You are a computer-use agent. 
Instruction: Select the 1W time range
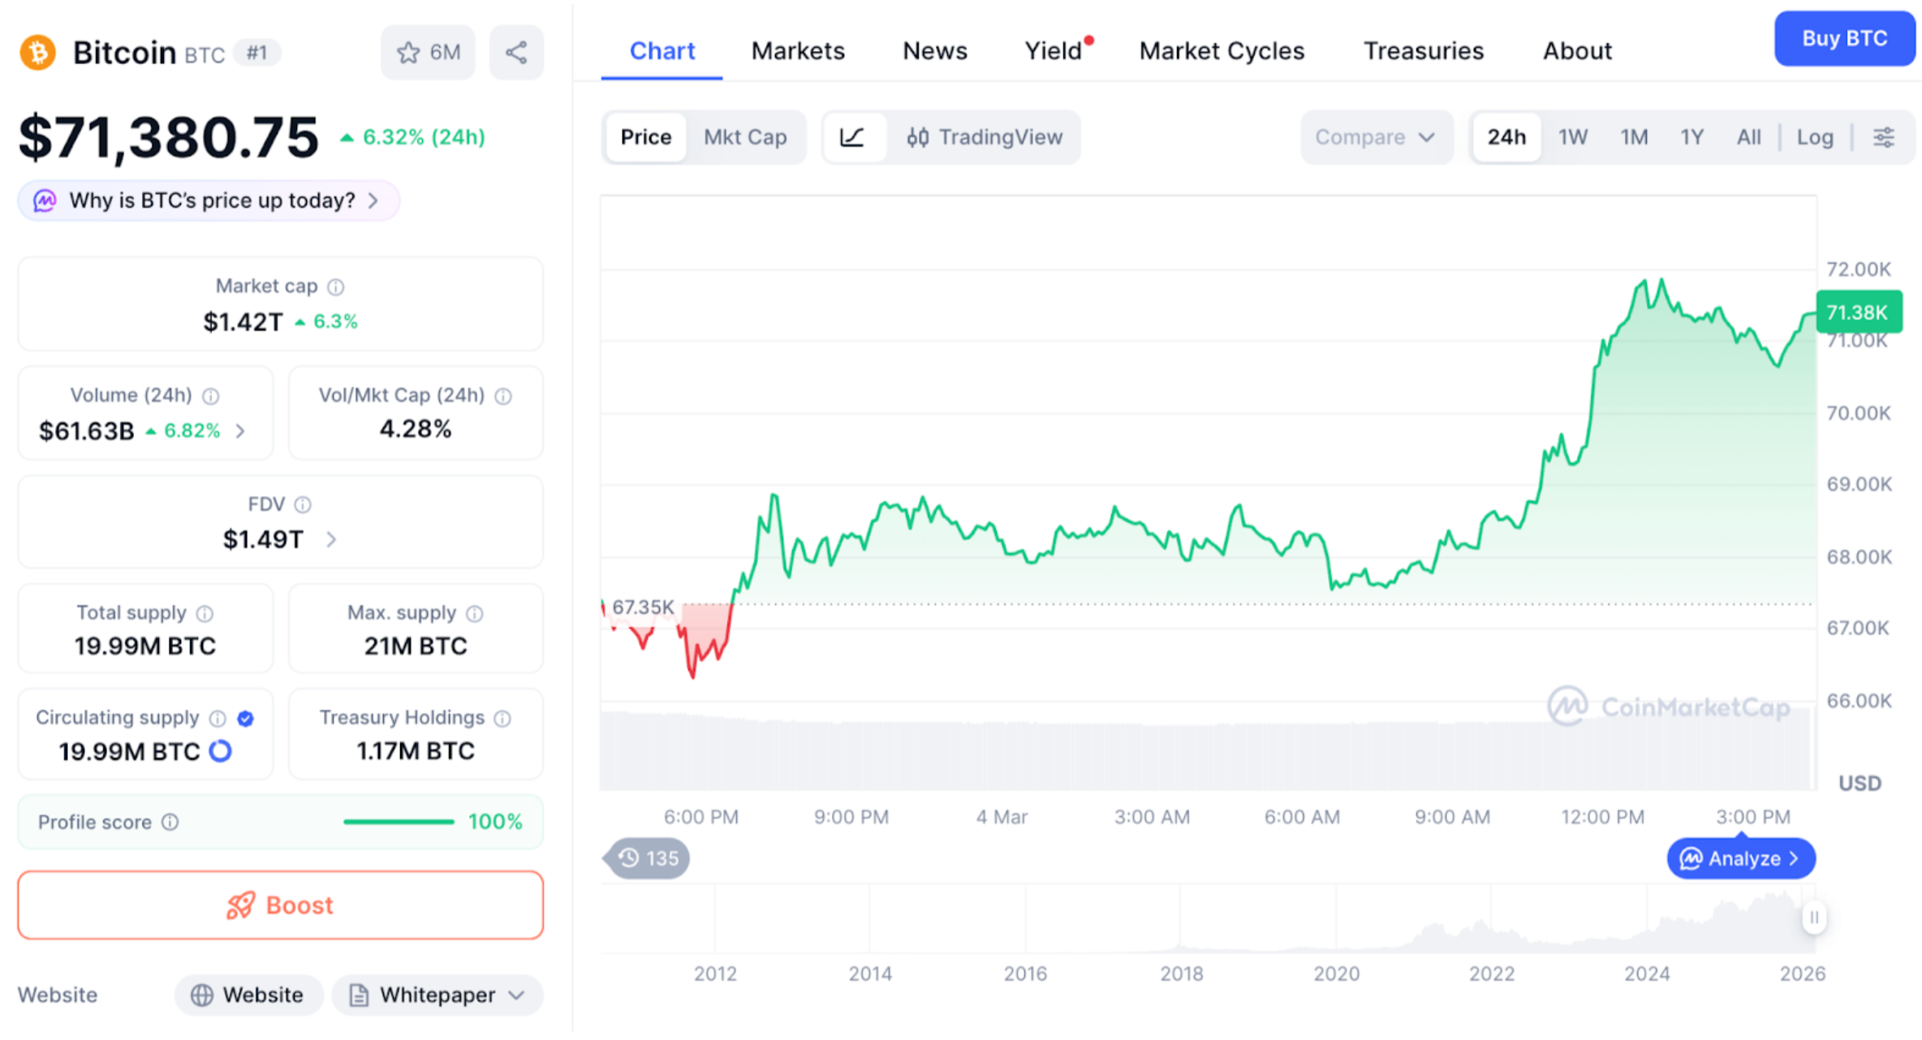click(1572, 137)
